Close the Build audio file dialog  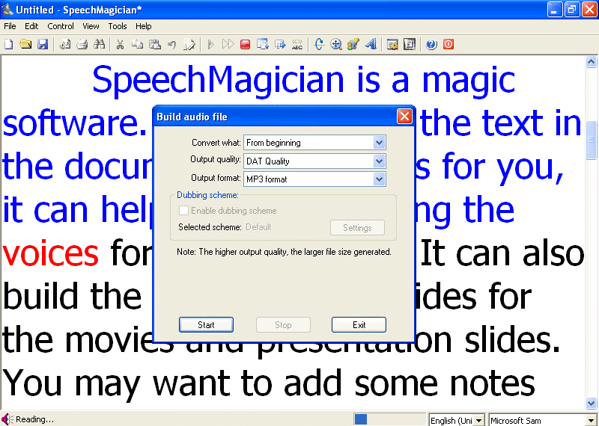pyautogui.click(x=404, y=117)
